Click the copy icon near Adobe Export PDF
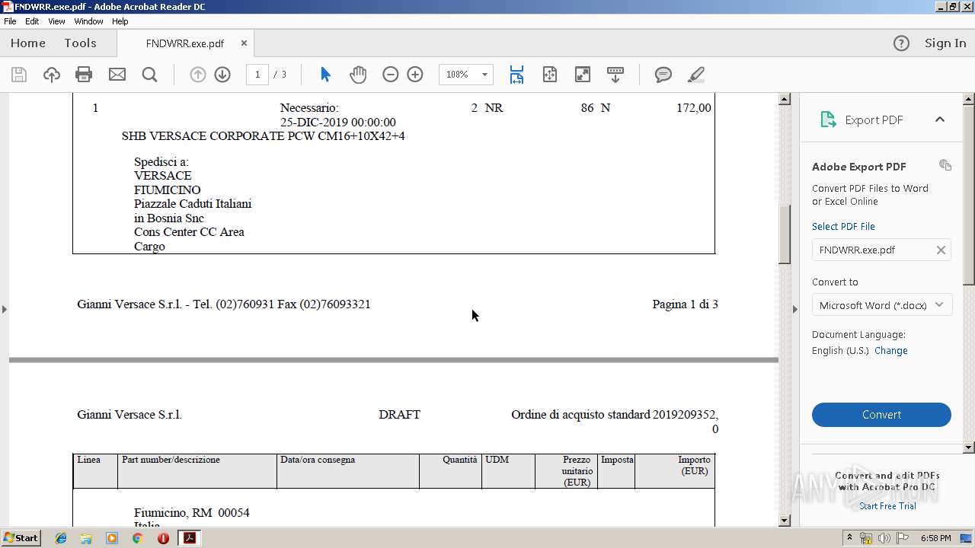 945,165
